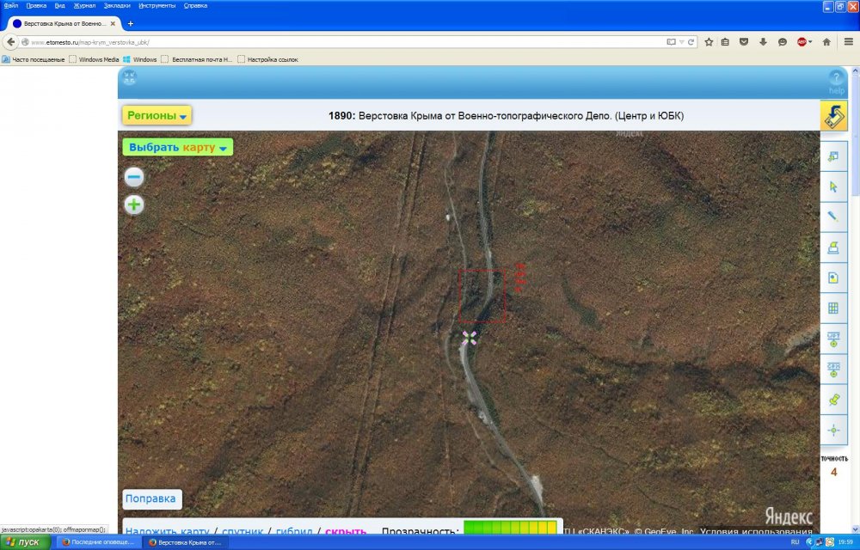860x550 pixels.
Task: Click the zoom out minus button on map
Action: pos(134,178)
